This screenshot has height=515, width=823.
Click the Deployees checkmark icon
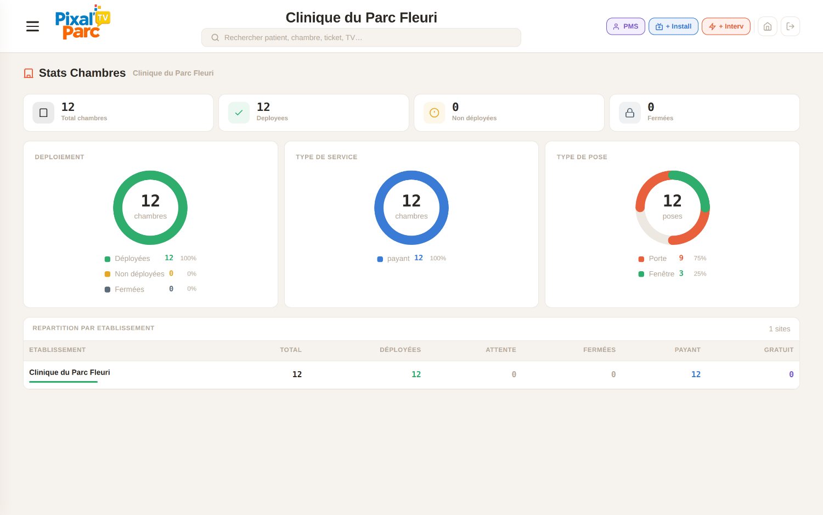coord(239,113)
